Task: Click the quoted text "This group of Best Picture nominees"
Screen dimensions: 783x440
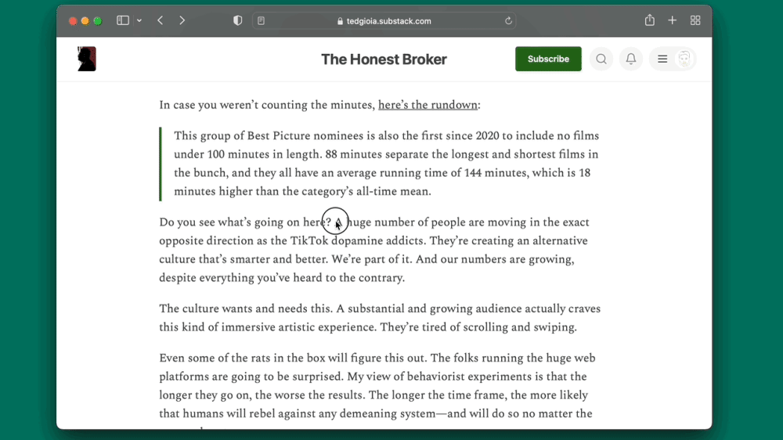Action: click(x=269, y=136)
